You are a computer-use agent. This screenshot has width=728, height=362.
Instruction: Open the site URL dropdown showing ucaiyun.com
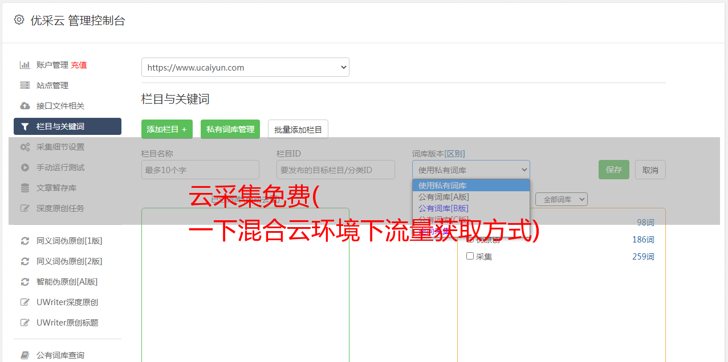[245, 67]
